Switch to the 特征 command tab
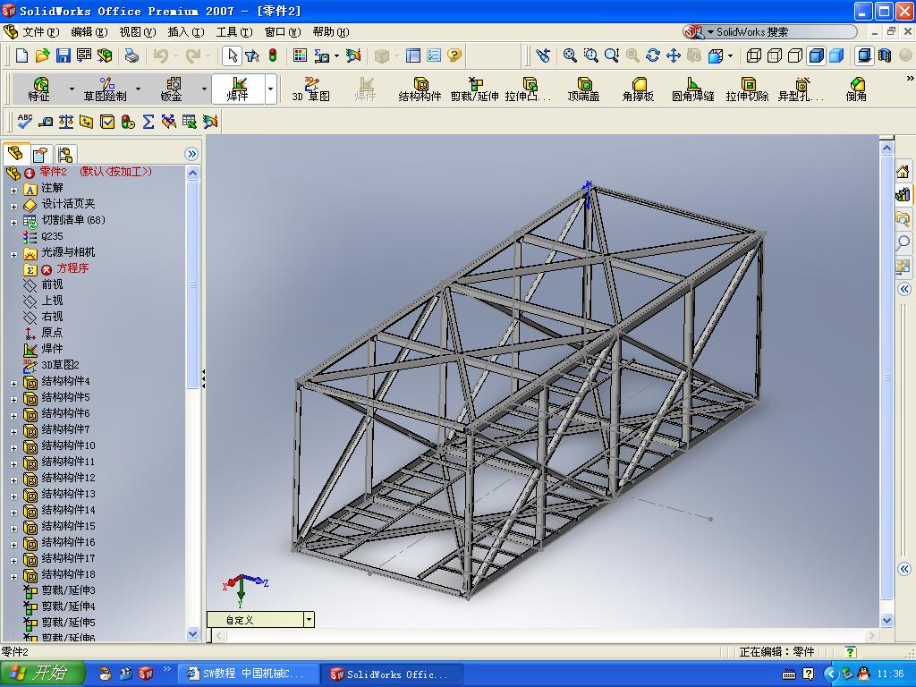Viewport: 916px width, 687px height. [39, 89]
